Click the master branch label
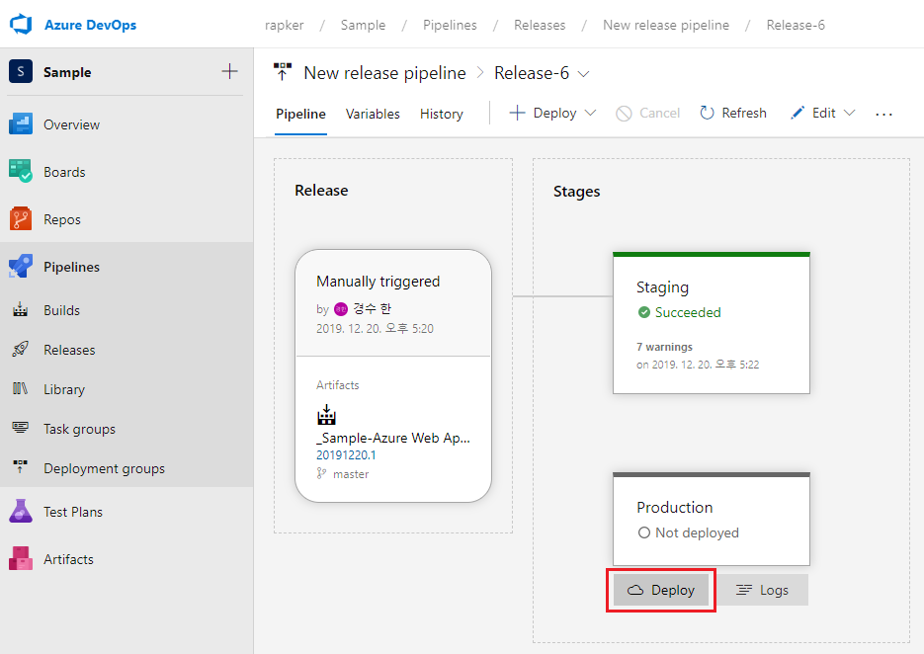 click(351, 474)
